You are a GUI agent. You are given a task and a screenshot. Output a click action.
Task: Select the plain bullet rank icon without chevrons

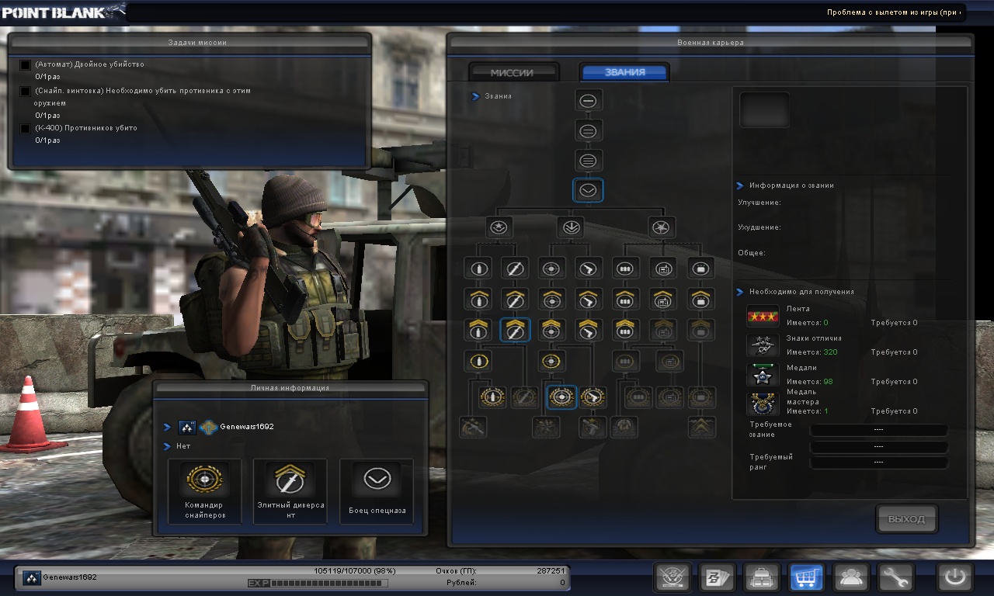coord(478,269)
